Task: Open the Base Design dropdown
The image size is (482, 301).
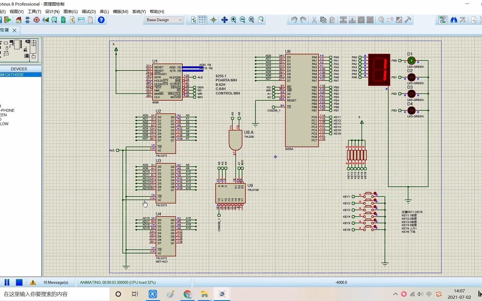Action: [x=164, y=20]
